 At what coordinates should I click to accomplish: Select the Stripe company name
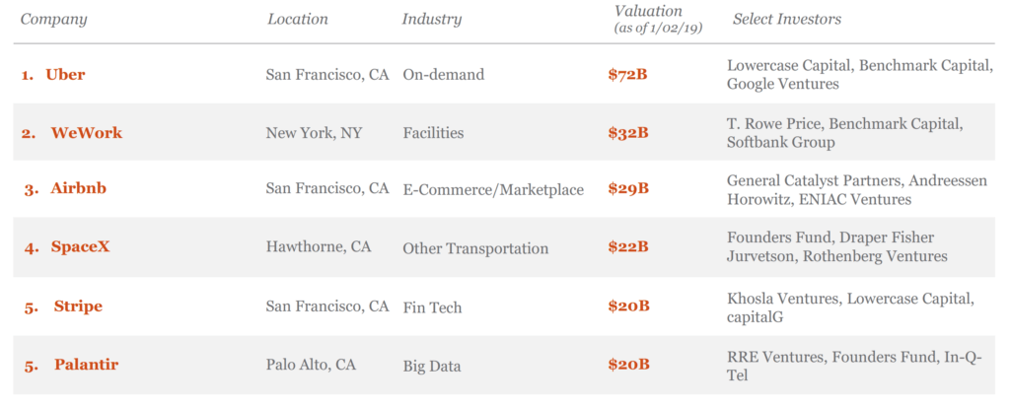[x=78, y=306]
